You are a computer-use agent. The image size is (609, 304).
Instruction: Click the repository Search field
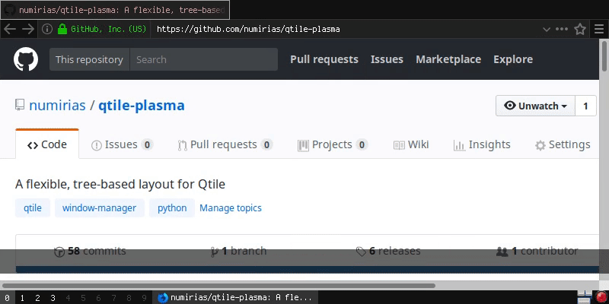point(204,59)
